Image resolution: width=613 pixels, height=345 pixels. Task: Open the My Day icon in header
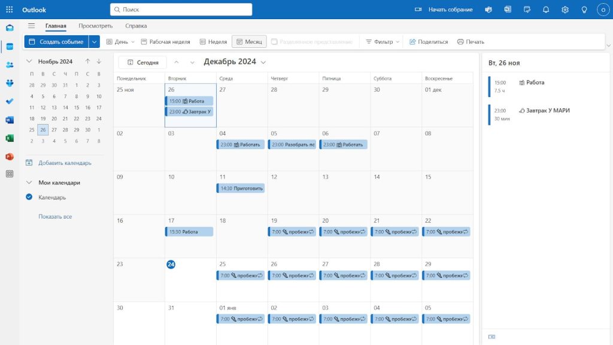pos(527,10)
